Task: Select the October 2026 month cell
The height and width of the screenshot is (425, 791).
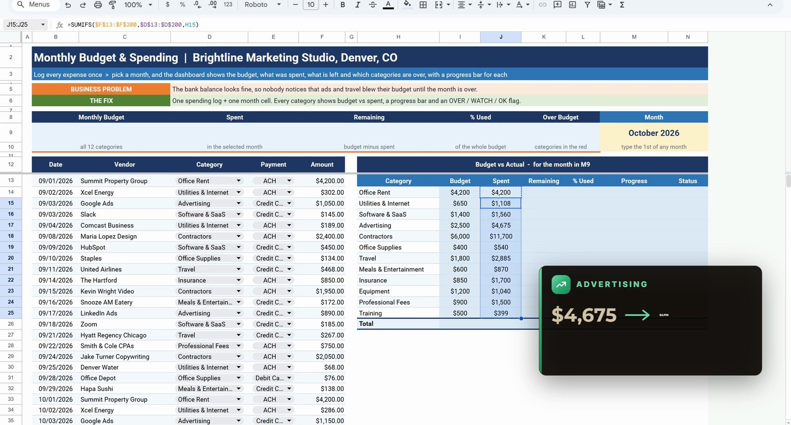Action: click(654, 133)
